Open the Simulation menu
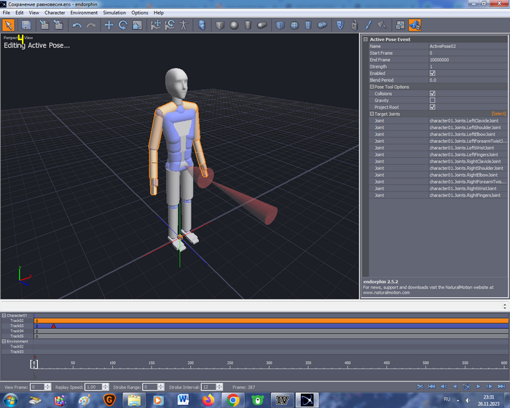The image size is (510, 408). click(114, 12)
